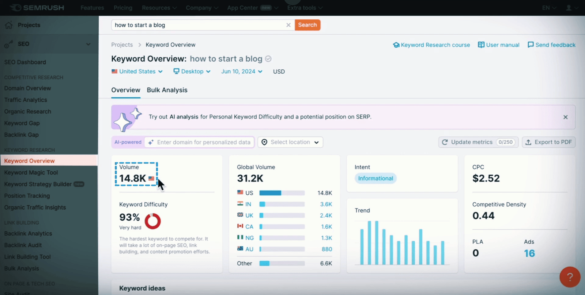The image size is (585, 295).
Task: Open SEO Dashboard in sidebar
Action: (25, 62)
